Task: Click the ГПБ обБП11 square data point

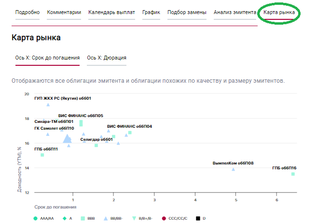Action: pos(42,155)
